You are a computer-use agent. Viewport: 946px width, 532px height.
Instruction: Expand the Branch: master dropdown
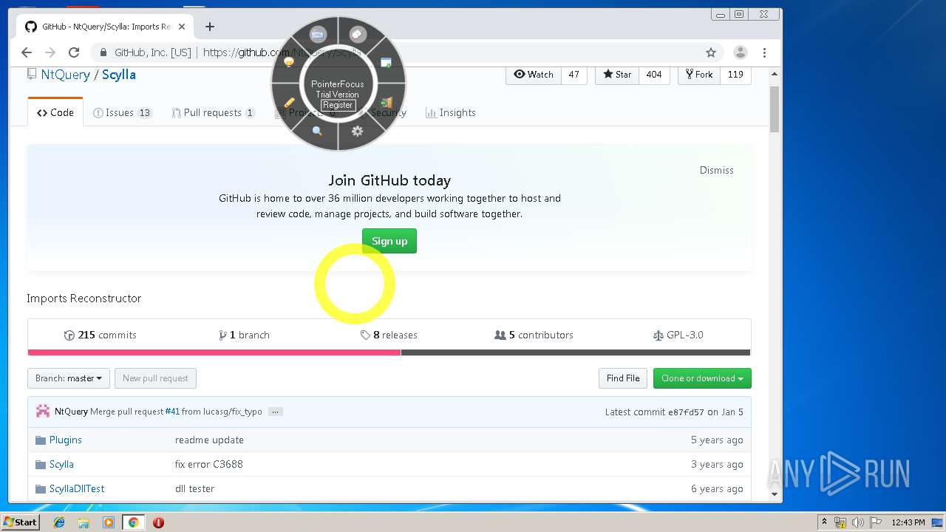69,378
